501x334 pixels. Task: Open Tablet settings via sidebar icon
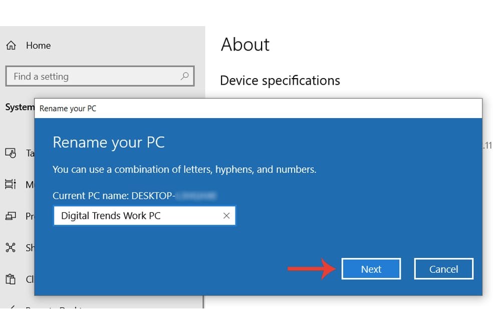point(11,153)
